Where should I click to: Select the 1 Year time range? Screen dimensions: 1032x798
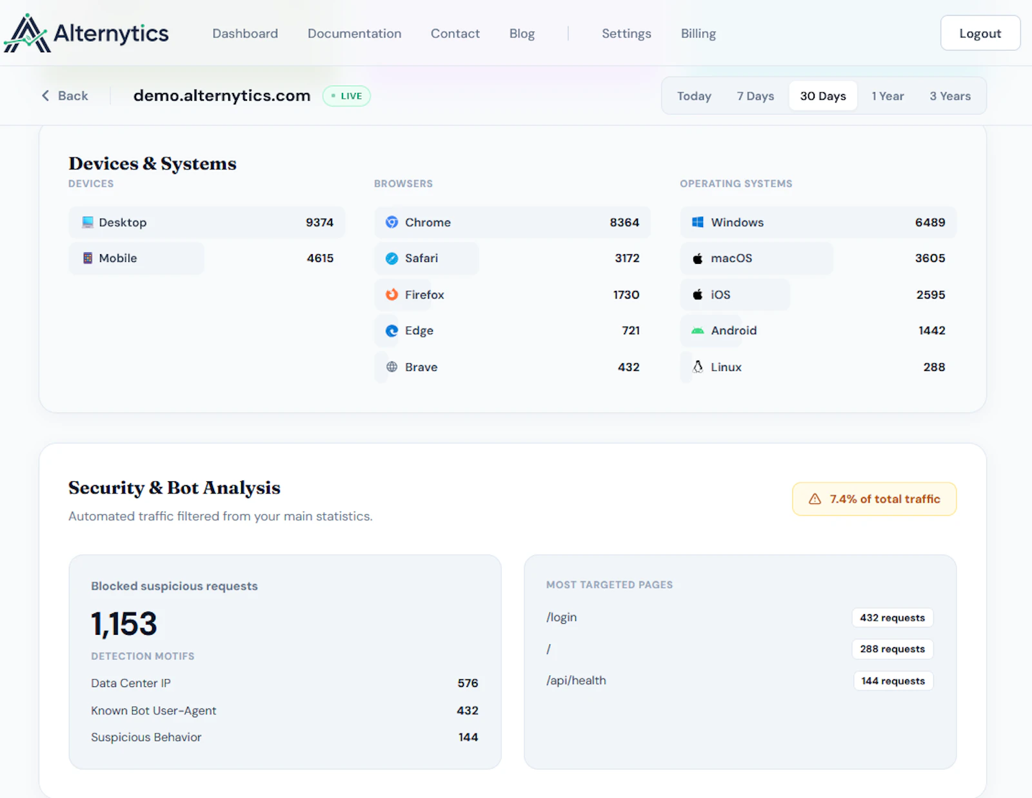click(888, 96)
